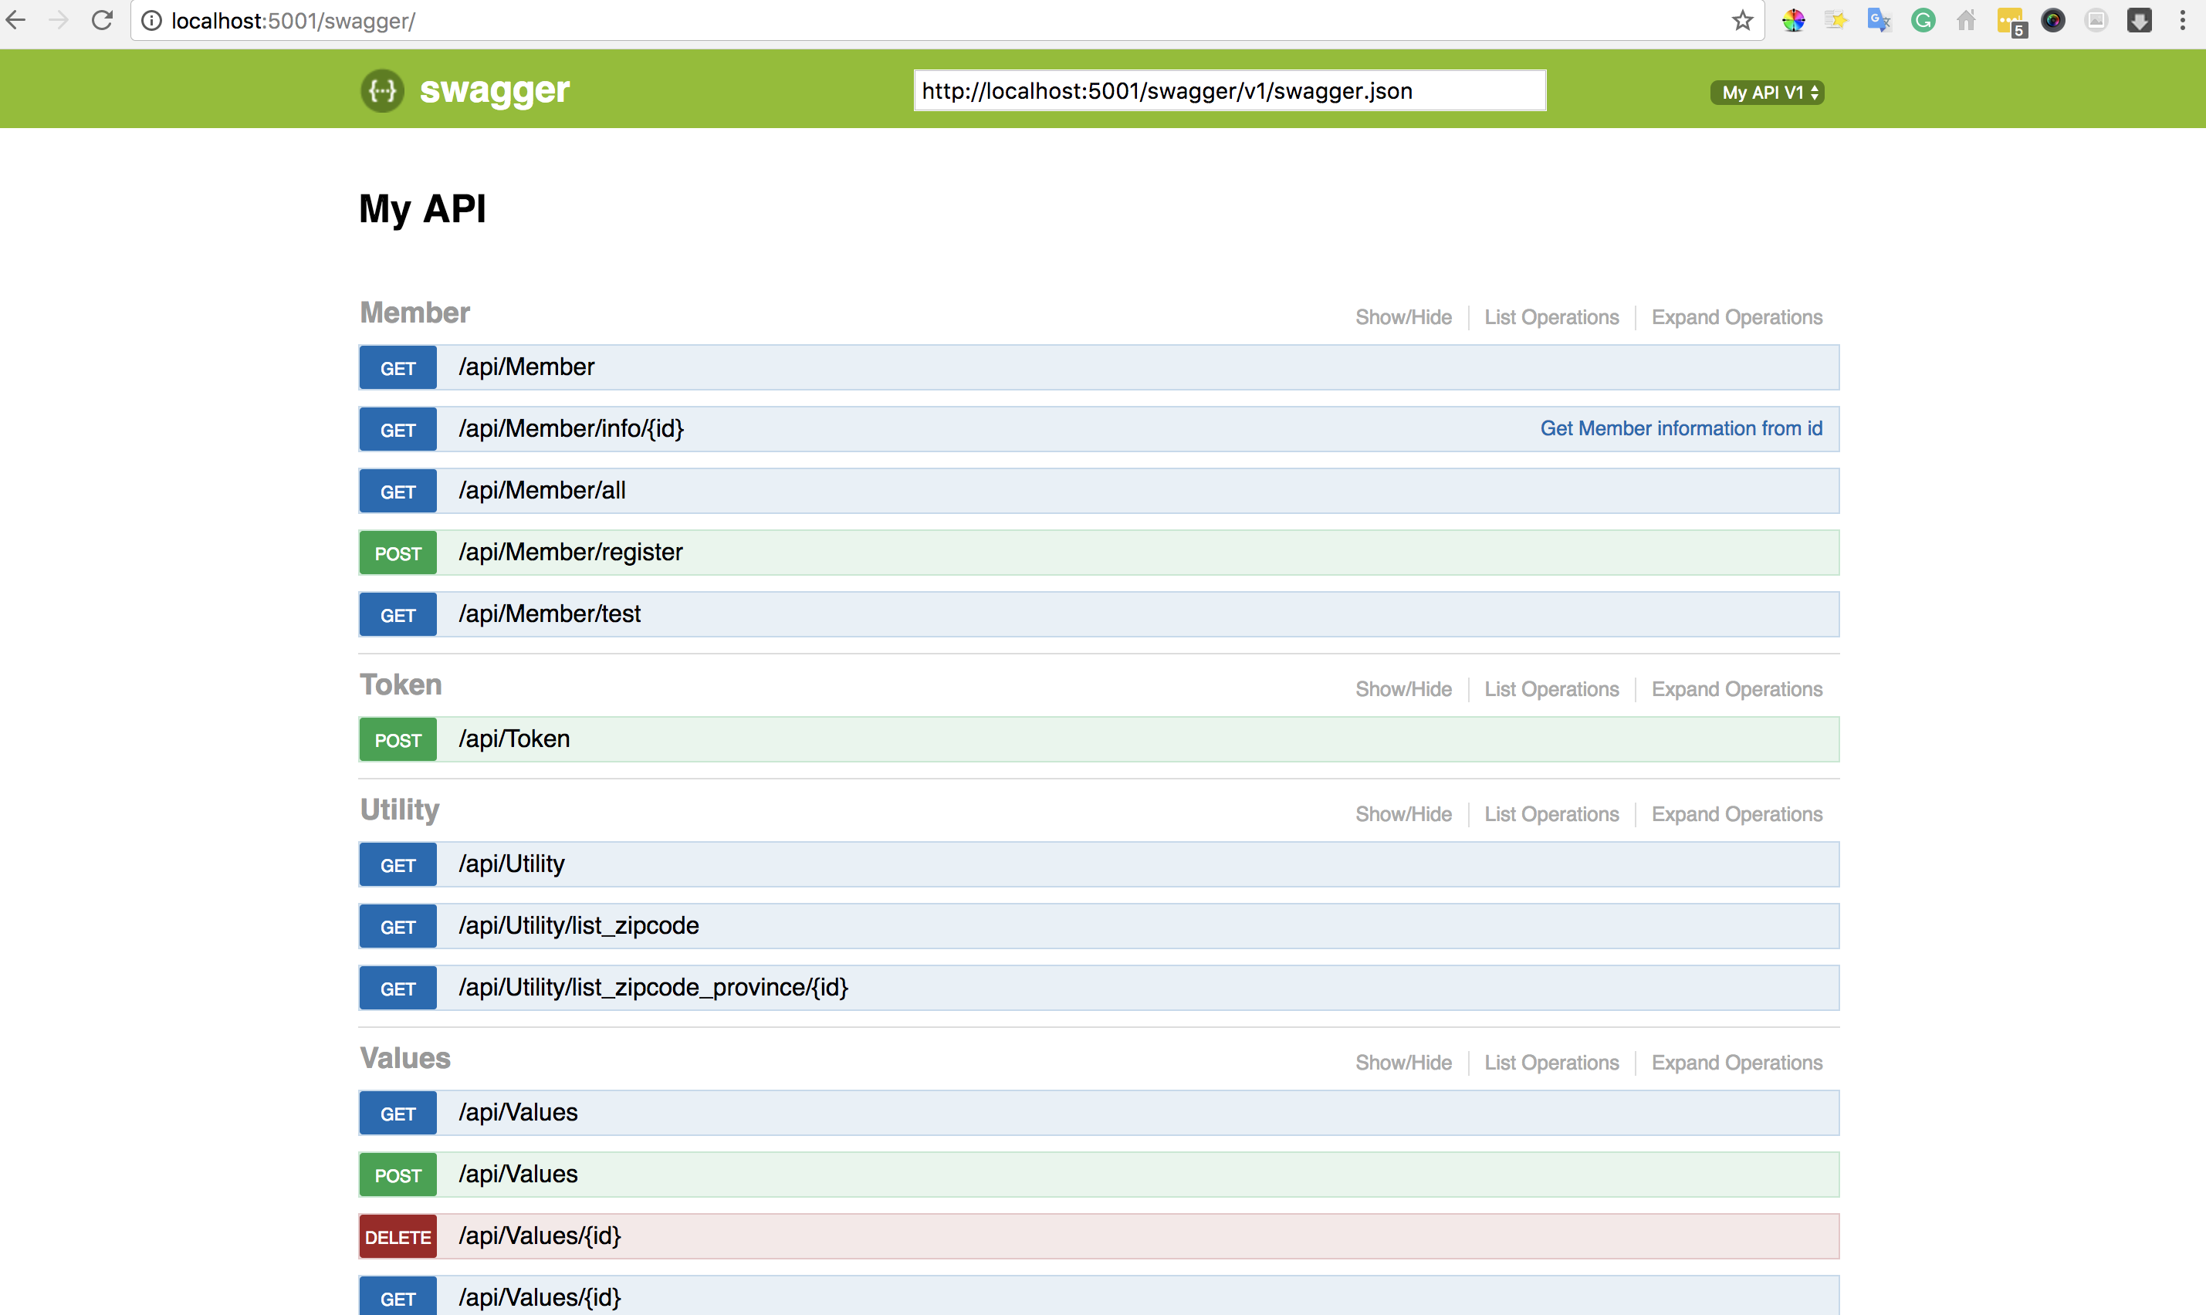Expand the GET /api/Values endpoint path
The height and width of the screenshot is (1315, 2206).
coord(518,1112)
